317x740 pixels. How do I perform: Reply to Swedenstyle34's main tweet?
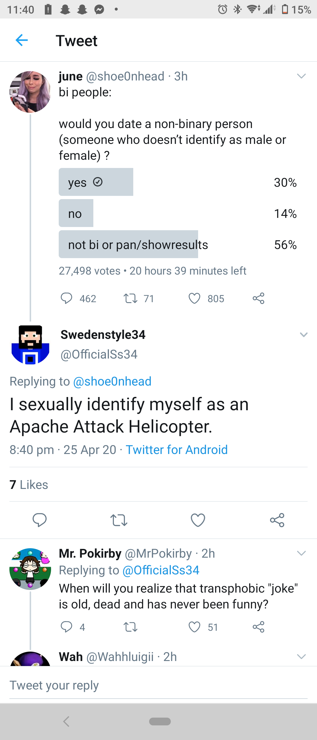39,520
